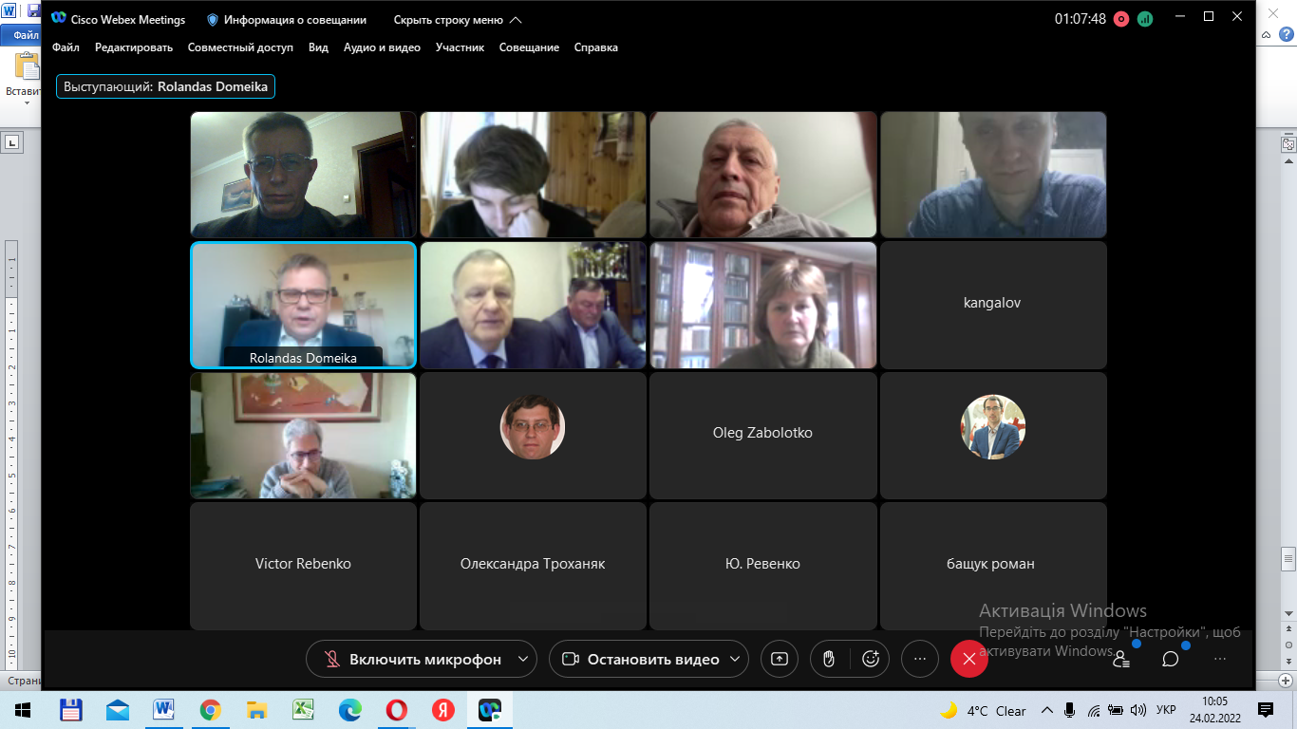Check the green connection quality icon
Image resolution: width=1297 pixels, height=729 pixels.
[x=1145, y=19]
